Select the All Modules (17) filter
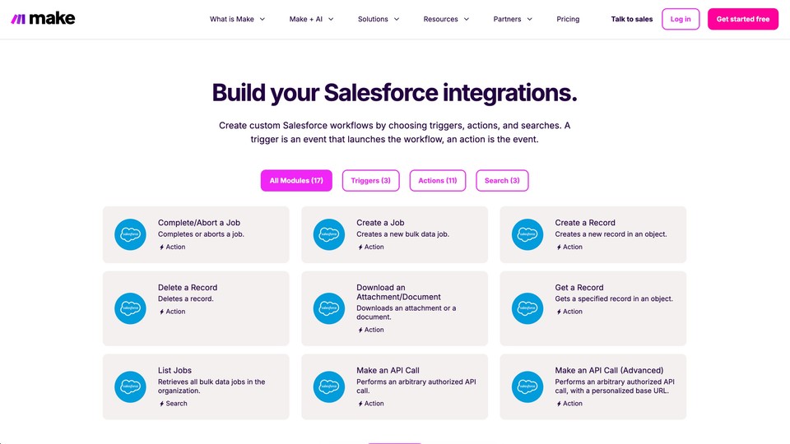This screenshot has height=444, width=790. click(296, 180)
